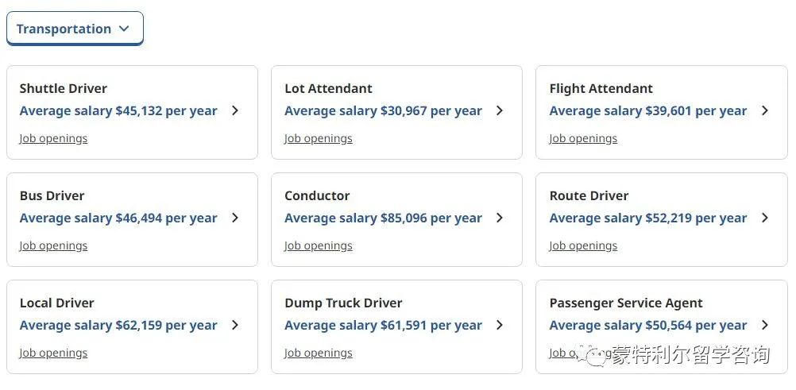Screen dimensions: 796x390
Task: Select the Conductor average salary $85,096 link
Action: 383,218
